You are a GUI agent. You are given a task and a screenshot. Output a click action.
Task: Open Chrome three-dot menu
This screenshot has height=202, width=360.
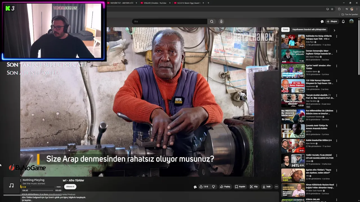[x=357, y=9]
